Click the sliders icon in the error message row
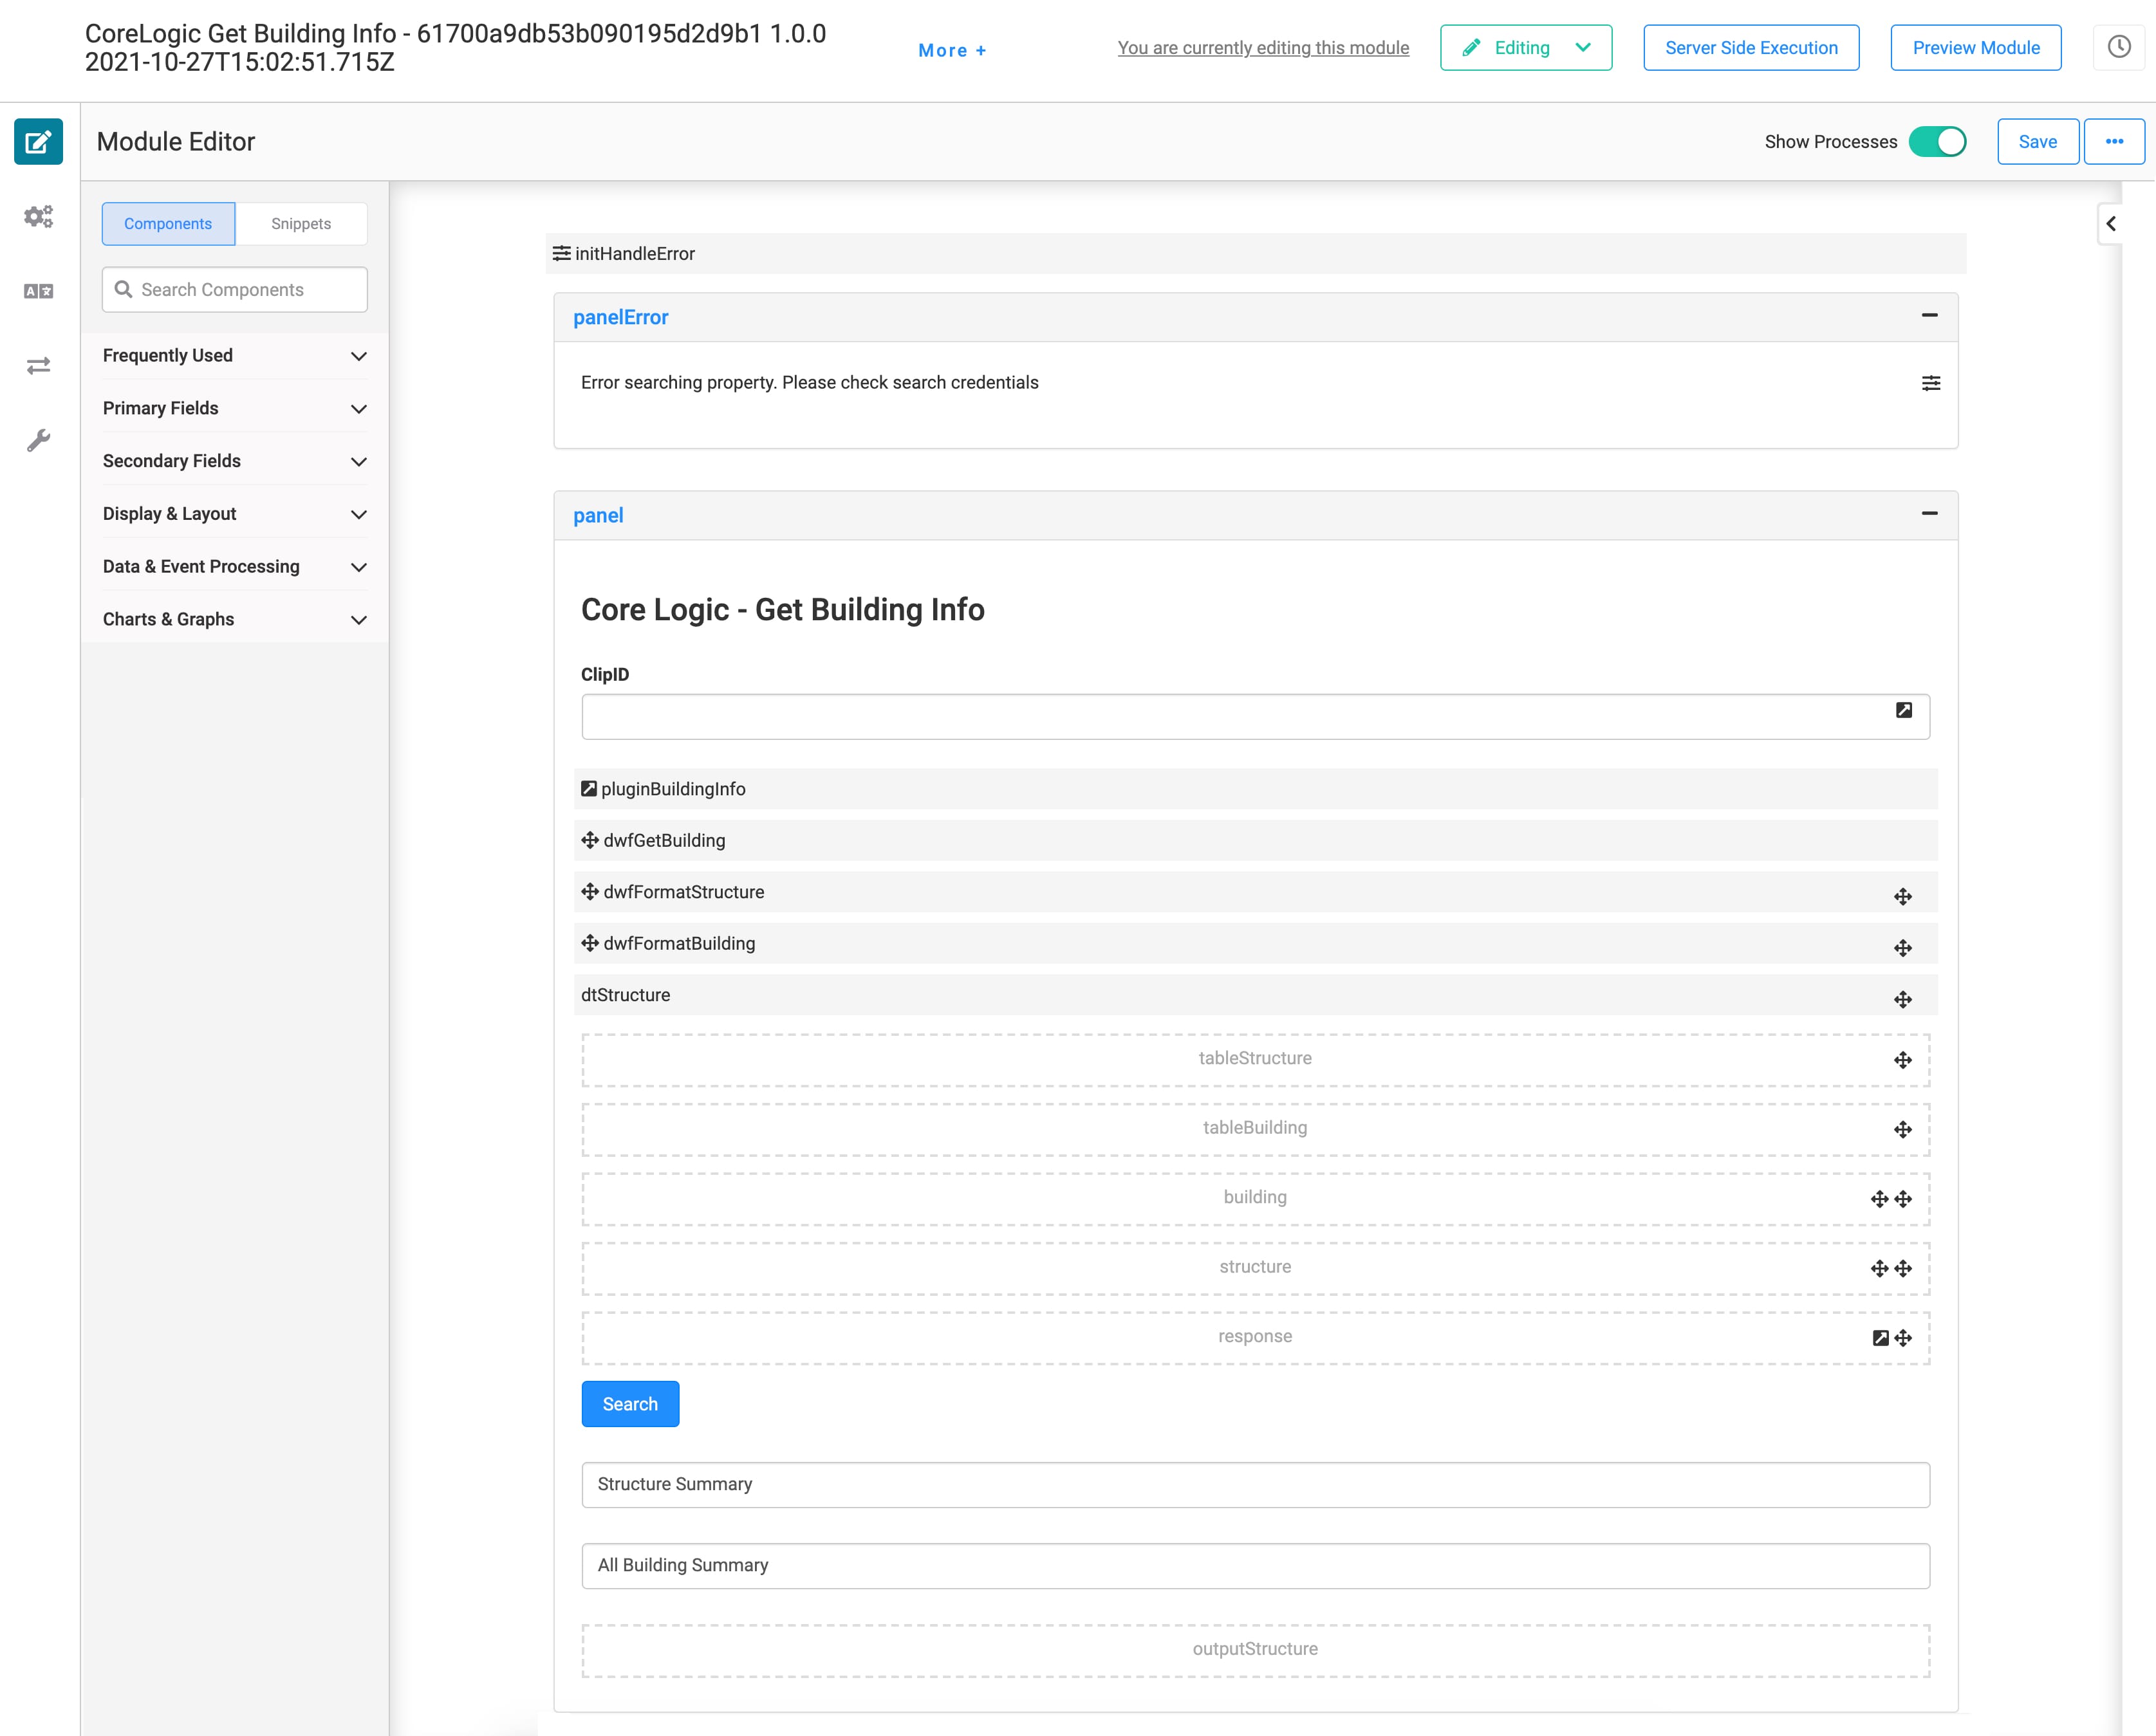 tap(1931, 383)
